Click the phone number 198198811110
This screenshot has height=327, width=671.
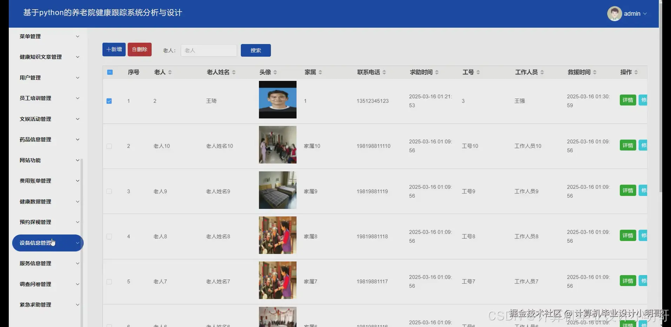373,146
